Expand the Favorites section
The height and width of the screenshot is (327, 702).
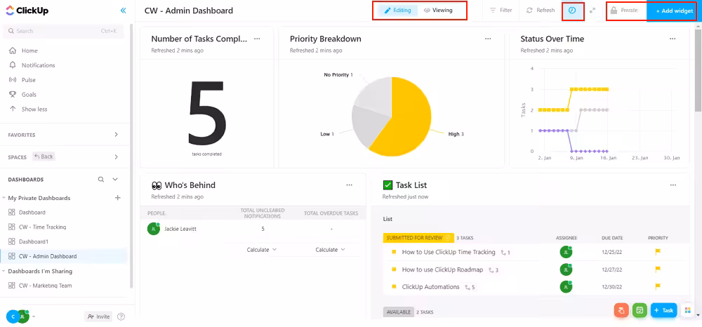pos(116,135)
